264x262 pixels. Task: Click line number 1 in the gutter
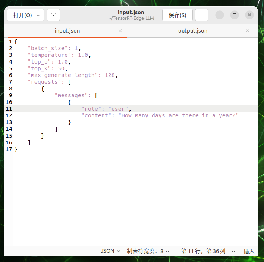[x=10, y=41]
